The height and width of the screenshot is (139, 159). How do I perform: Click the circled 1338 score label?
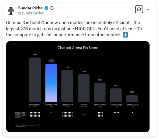pyautogui.click(x=51, y=61)
